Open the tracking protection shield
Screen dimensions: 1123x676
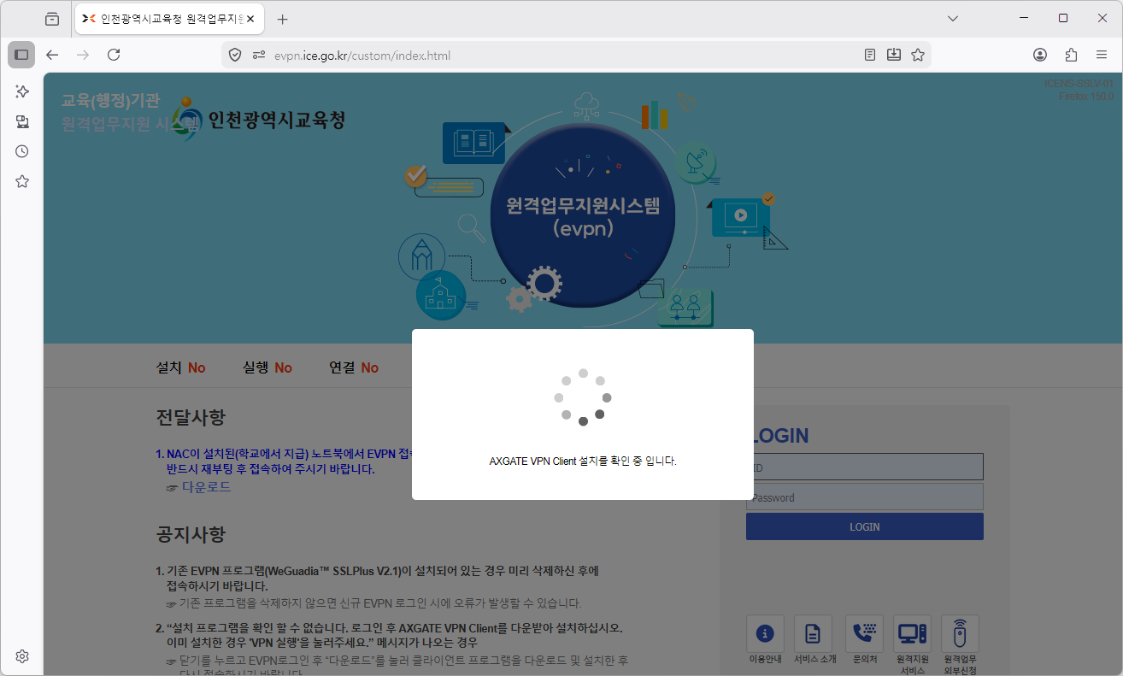(x=235, y=55)
